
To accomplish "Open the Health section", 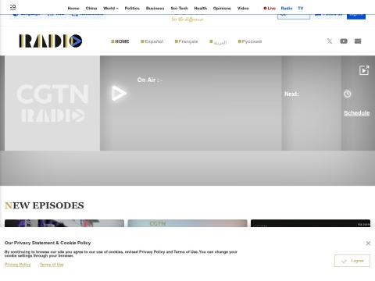I will tap(201, 9).
